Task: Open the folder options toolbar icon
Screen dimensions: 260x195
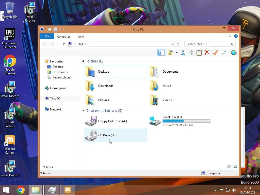Action: (171, 53)
